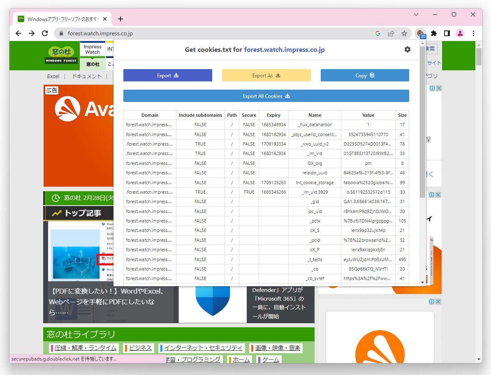Screen dimensions: 491x375
Task: Click the cookie extension icon in toolbar
Action: (420, 33)
